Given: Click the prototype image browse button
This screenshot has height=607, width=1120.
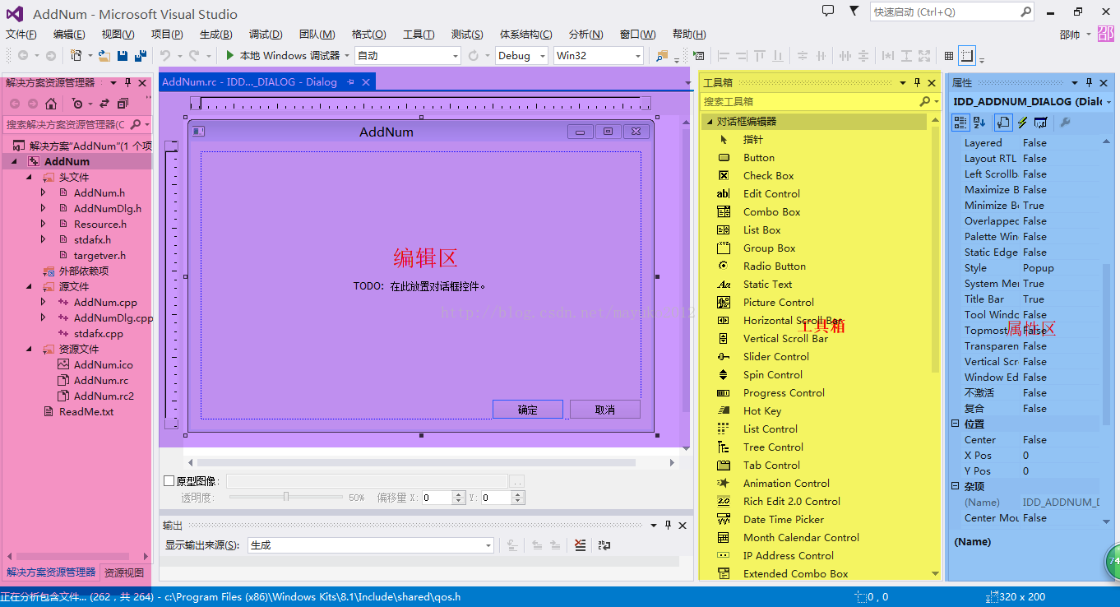Looking at the screenshot, I should click(517, 481).
